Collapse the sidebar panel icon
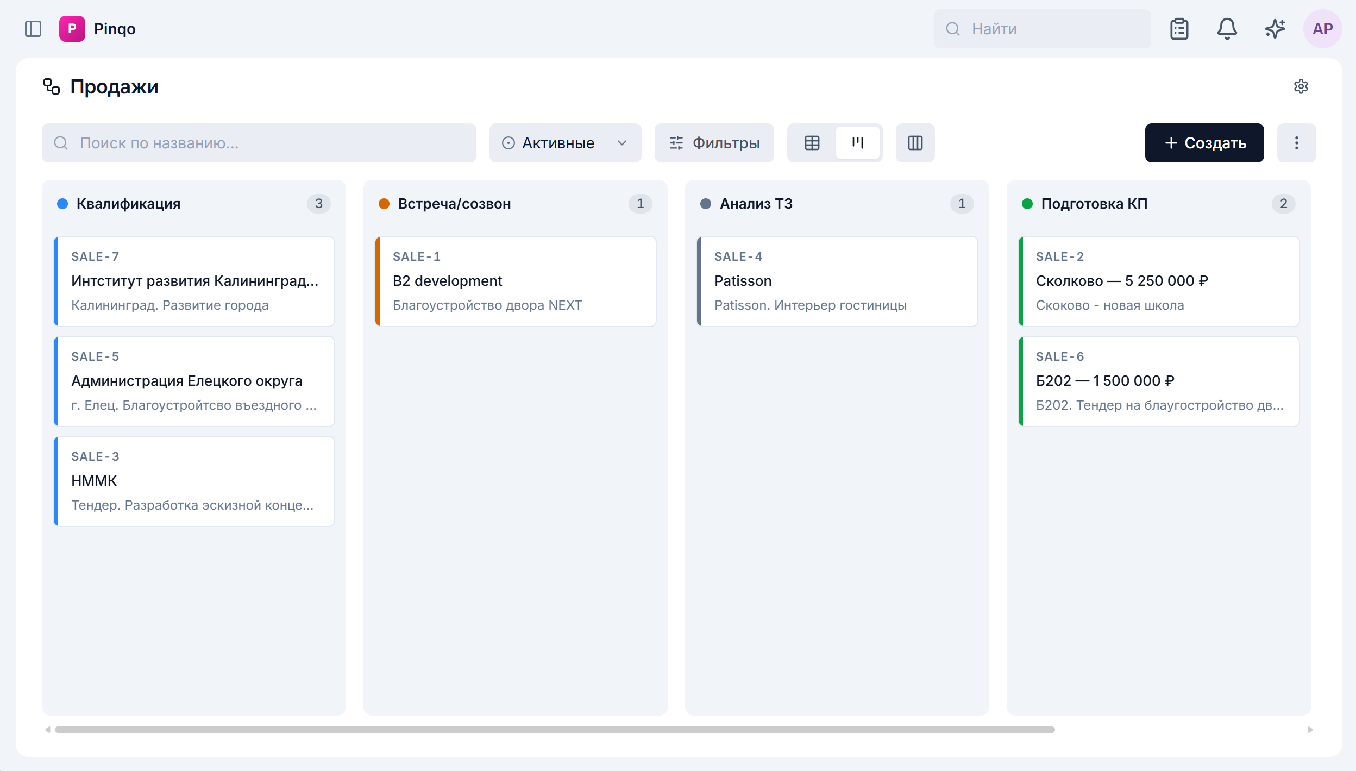The width and height of the screenshot is (1356, 771). coord(33,29)
